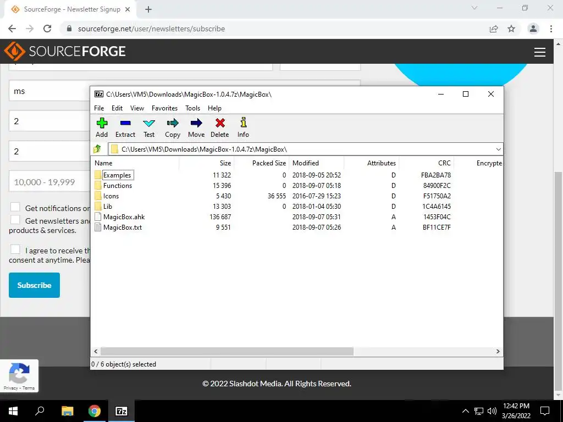Sort by CRC column header

[x=426, y=163]
